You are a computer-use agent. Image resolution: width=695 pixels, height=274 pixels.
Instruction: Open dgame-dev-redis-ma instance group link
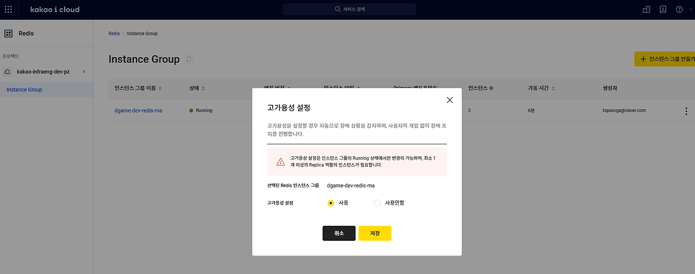point(138,110)
